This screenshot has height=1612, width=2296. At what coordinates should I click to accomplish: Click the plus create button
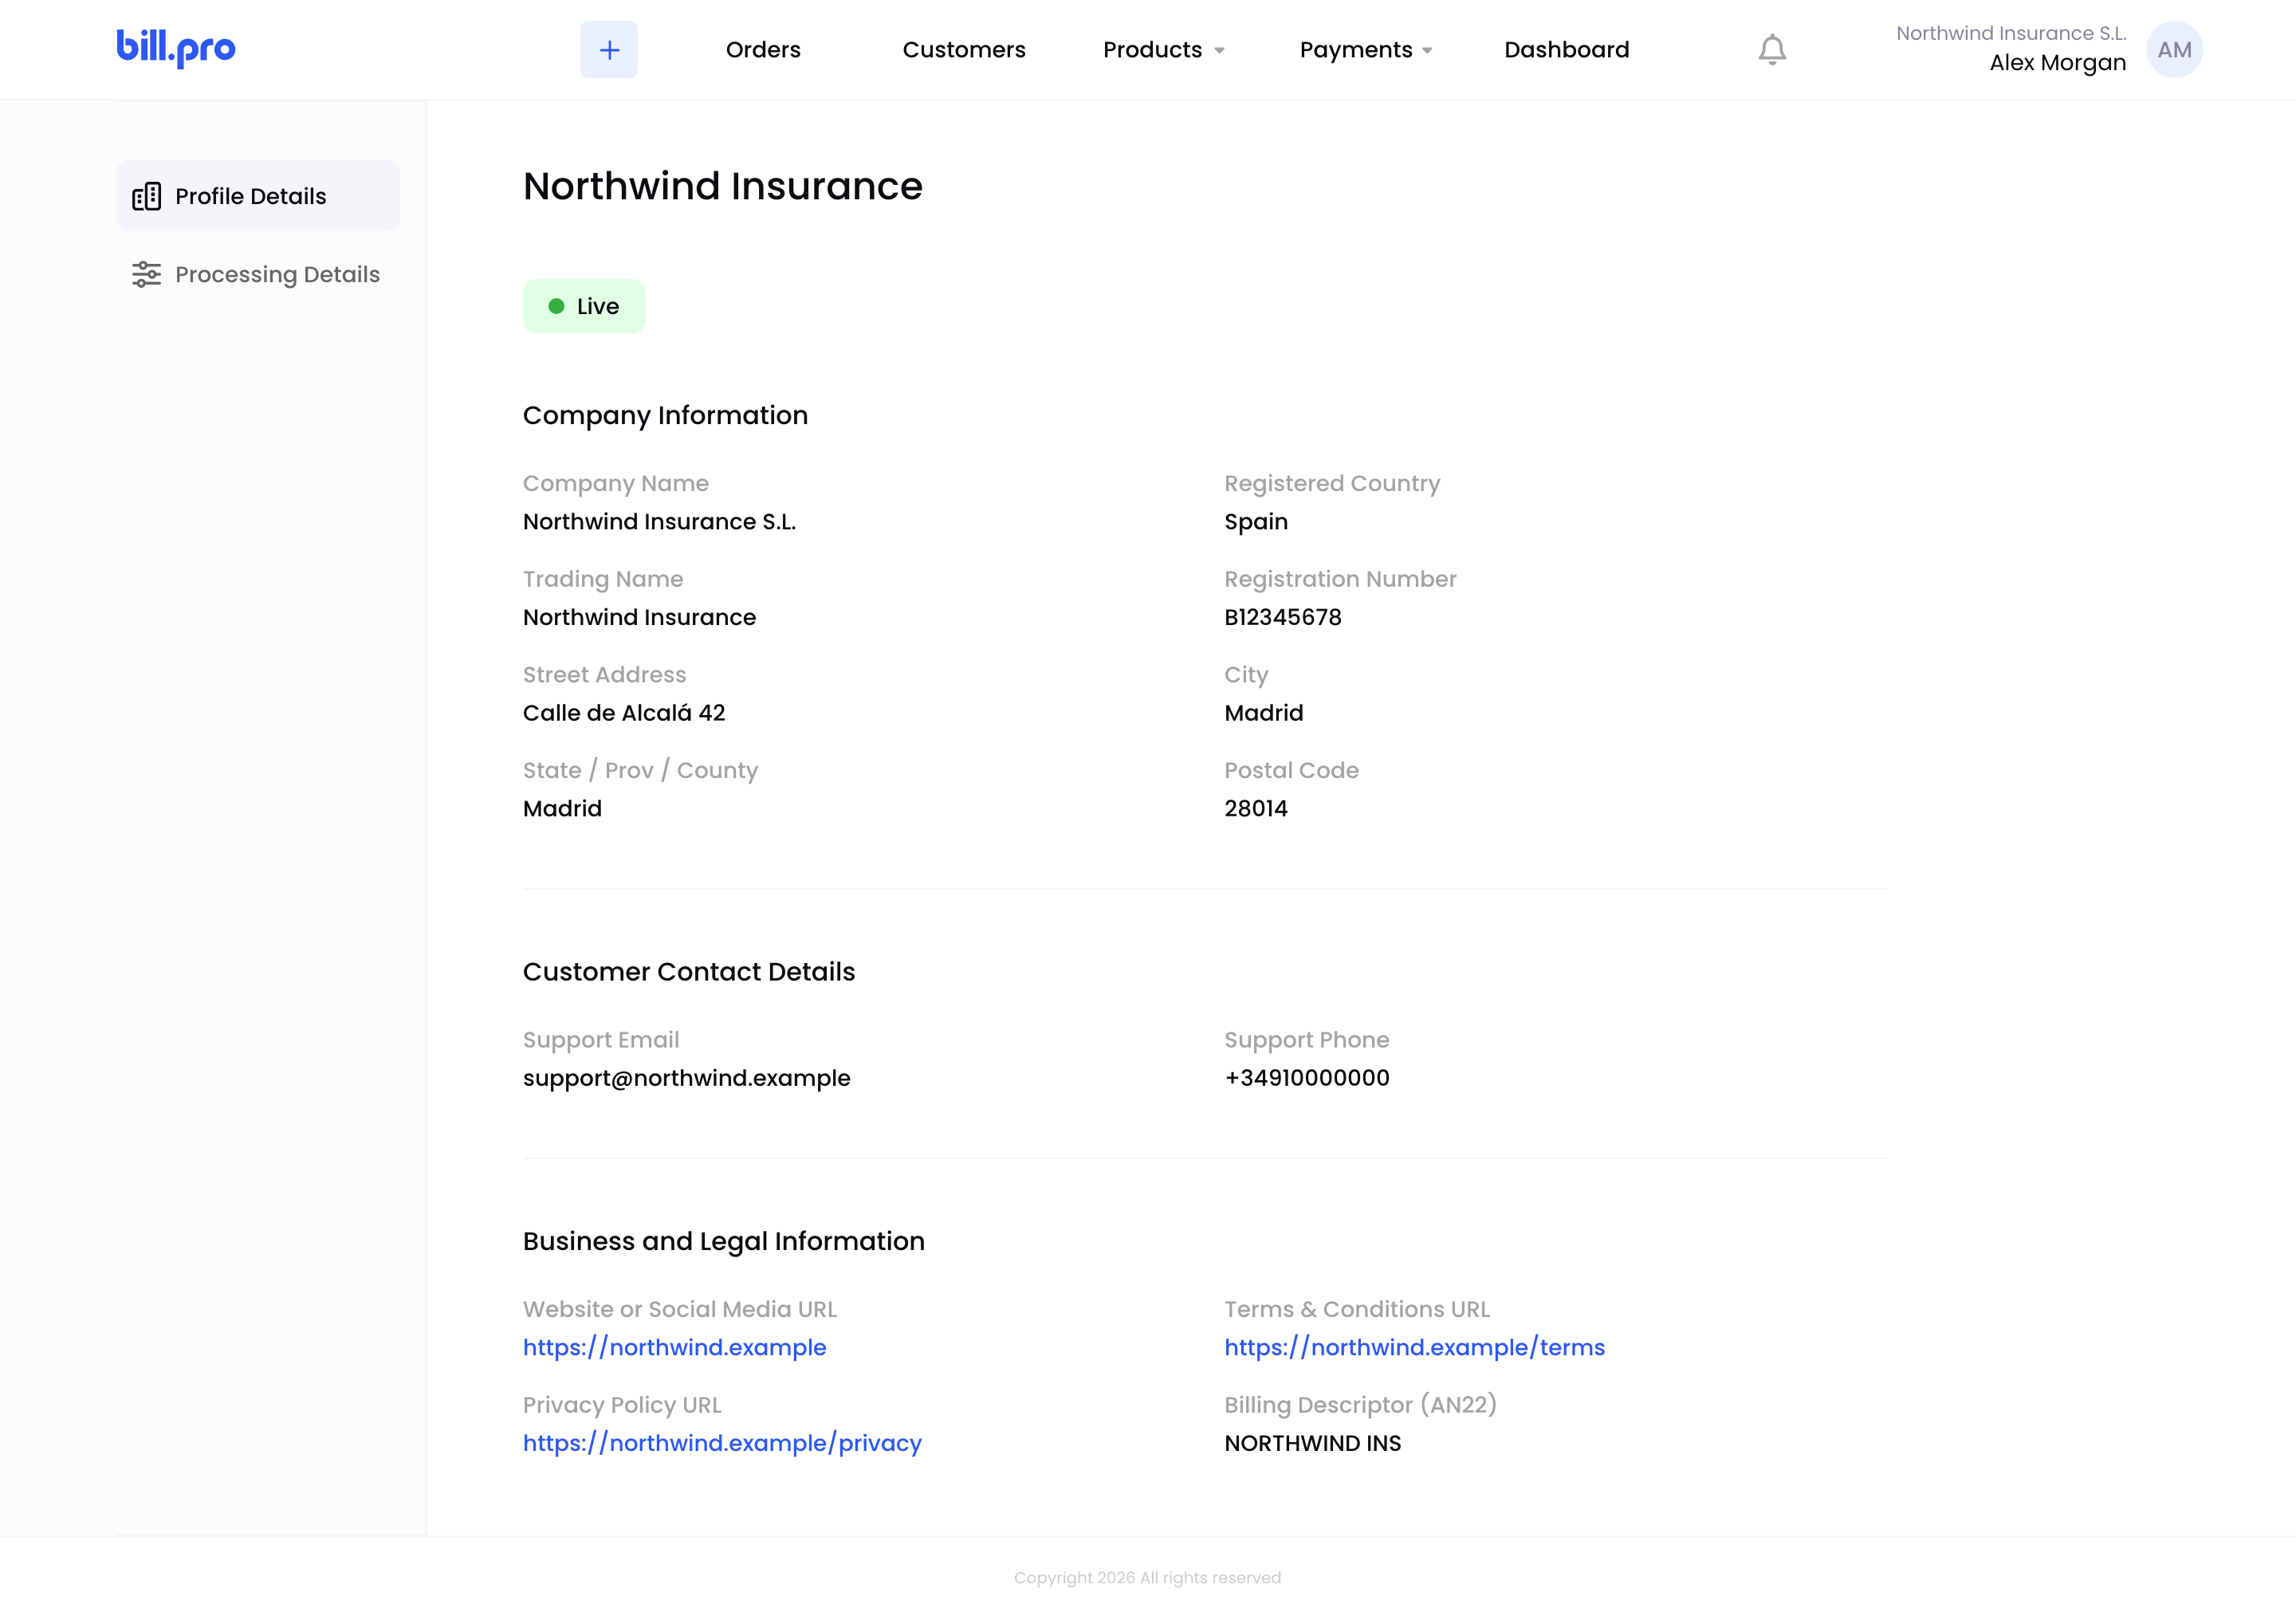609,49
